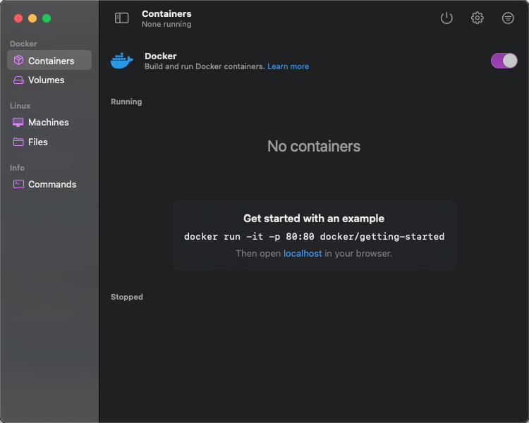The width and height of the screenshot is (529, 423).
Task: Turn off the Docker engine switch
Action: click(504, 61)
